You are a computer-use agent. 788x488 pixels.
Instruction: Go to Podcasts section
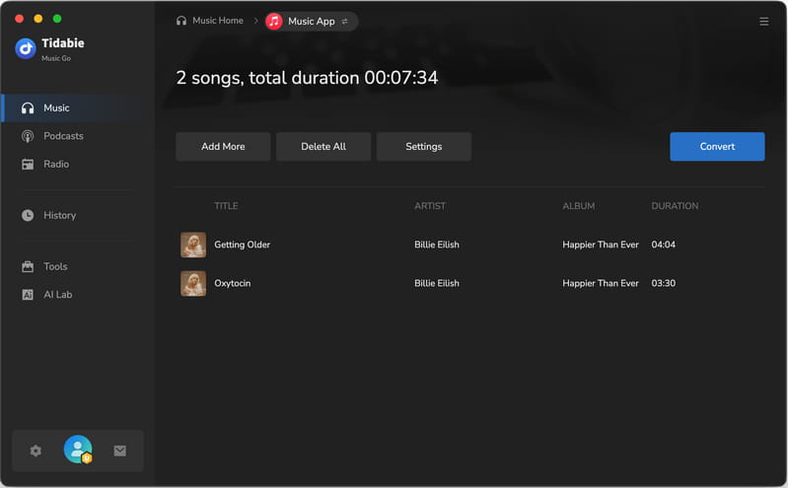tap(63, 136)
